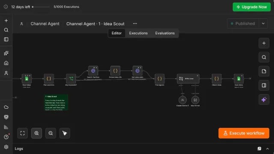Toggle the sidebar panel icon on left

[x=6, y=39]
